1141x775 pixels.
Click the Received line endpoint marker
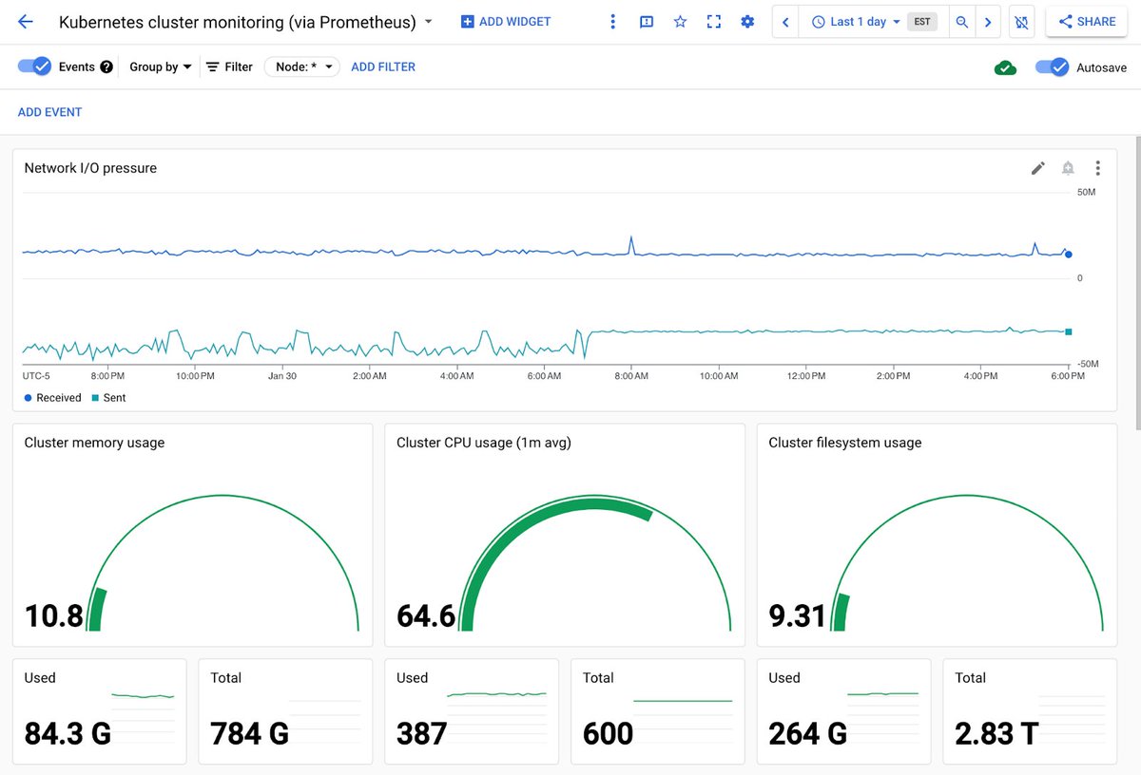[1069, 254]
